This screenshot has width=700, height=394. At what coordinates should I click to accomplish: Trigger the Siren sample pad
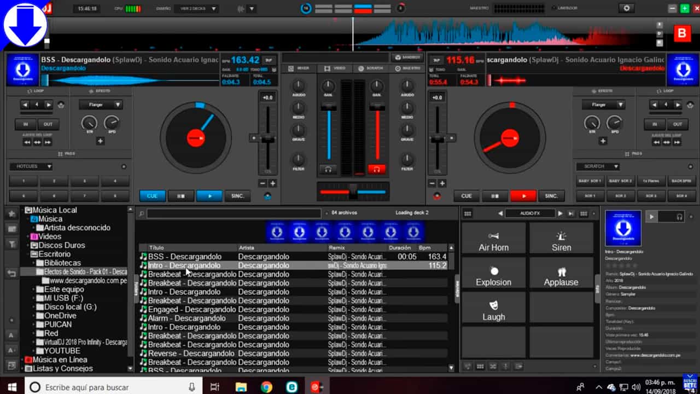click(561, 239)
